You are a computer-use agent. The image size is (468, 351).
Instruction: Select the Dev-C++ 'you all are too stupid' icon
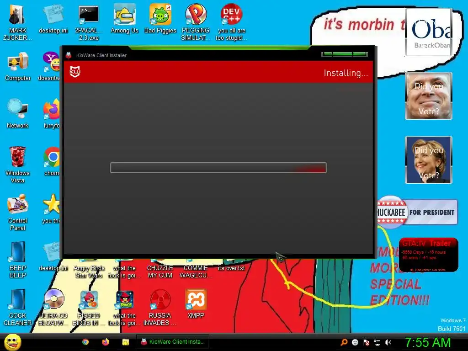pyautogui.click(x=231, y=22)
